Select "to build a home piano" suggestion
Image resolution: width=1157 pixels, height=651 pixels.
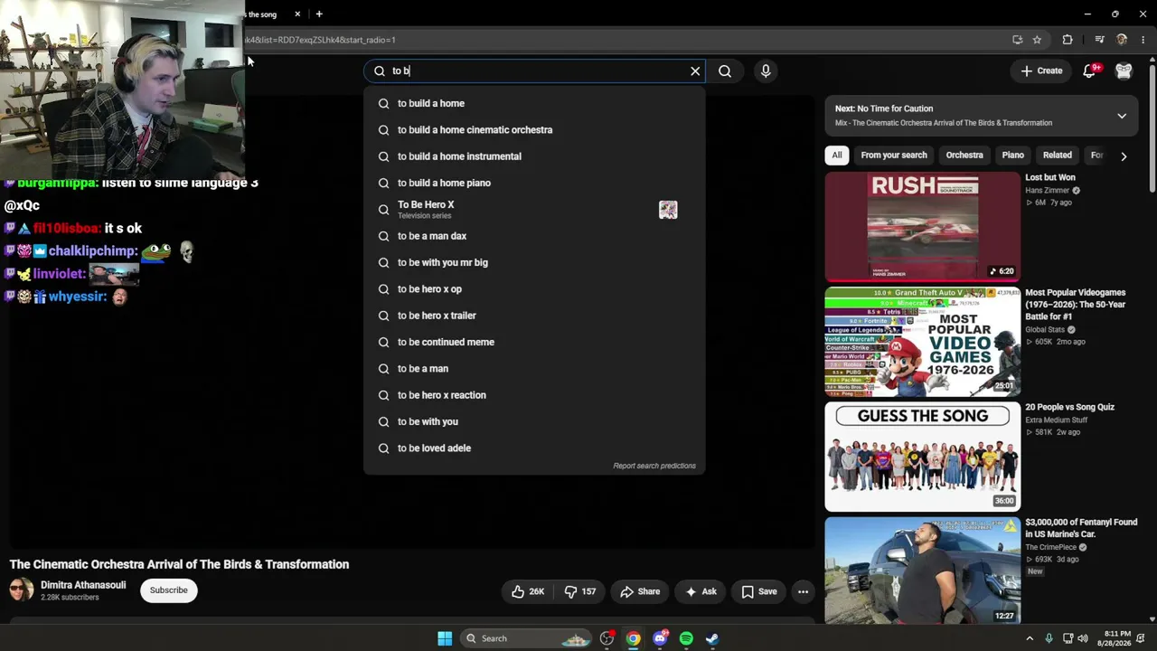534,183
